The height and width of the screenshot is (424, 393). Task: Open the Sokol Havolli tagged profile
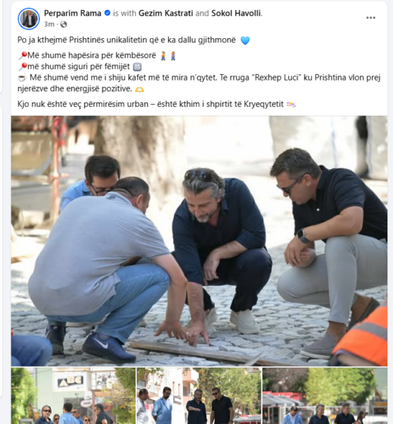click(x=236, y=13)
